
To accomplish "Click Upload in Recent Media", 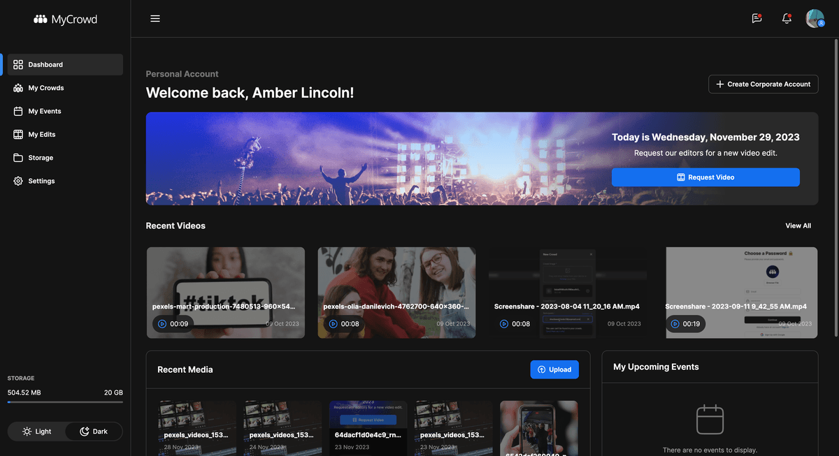I will (554, 369).
